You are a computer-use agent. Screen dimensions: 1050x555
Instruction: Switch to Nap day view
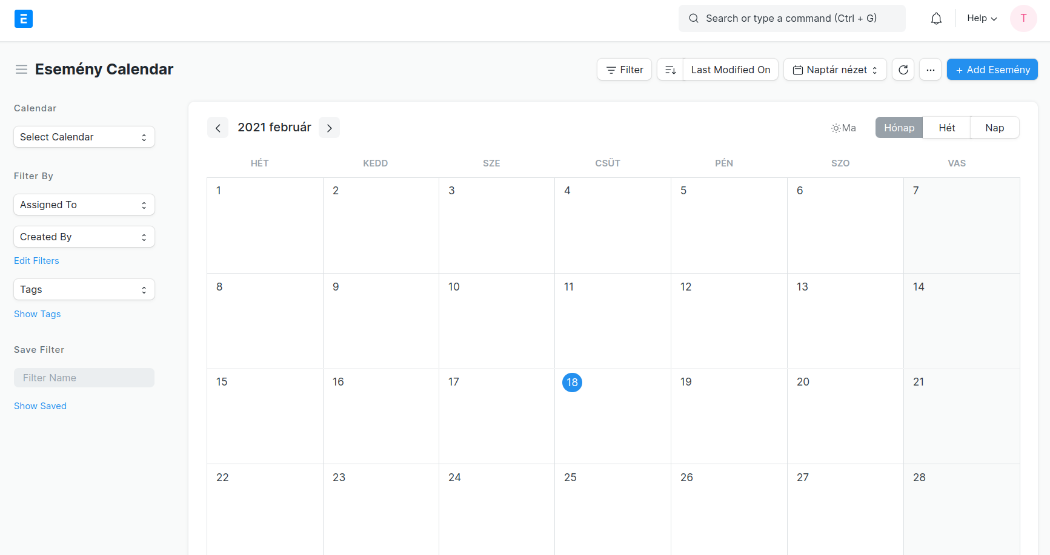(x=994, y=128)
